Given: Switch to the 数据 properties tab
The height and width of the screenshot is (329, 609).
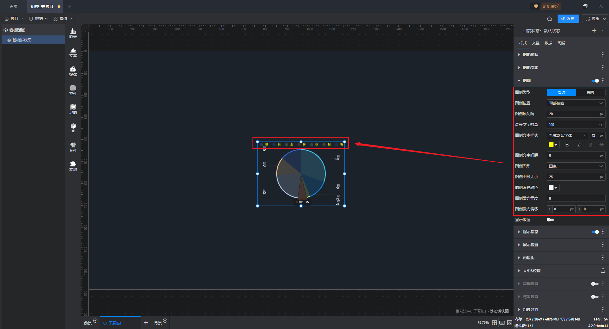Looking at the screenshot, I should click(548, 43).
